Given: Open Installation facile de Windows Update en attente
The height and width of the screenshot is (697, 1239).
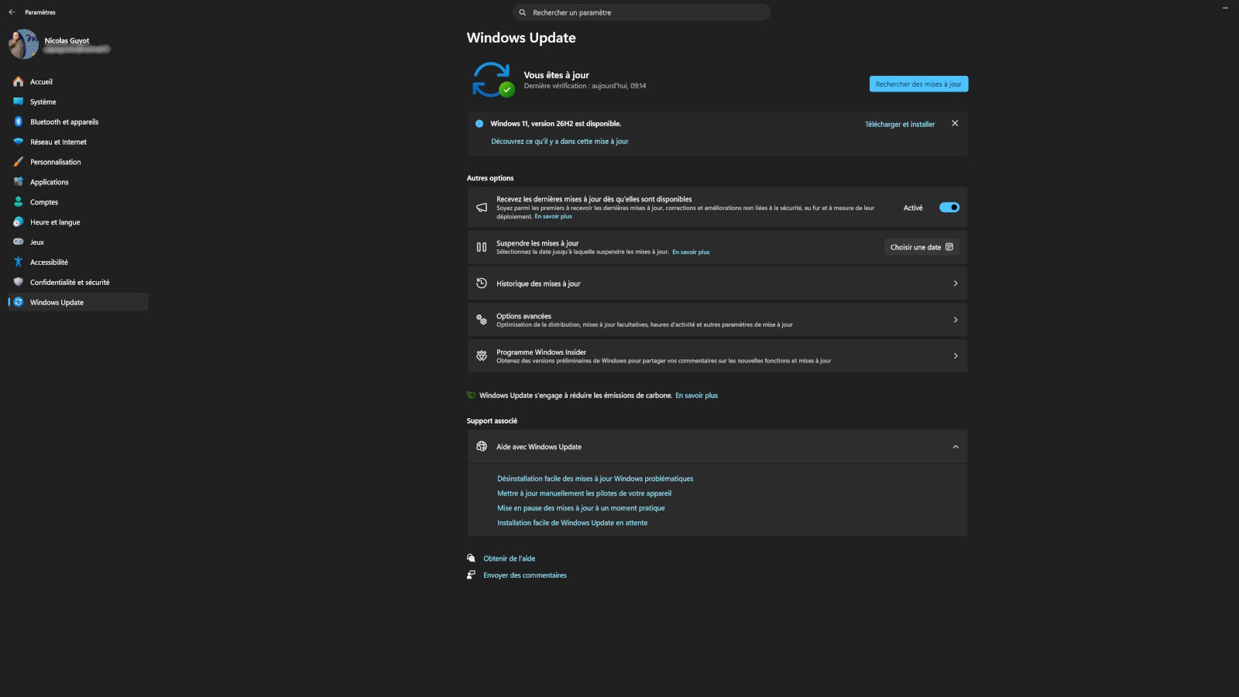Looking at the screenshot, I should coord(572,523).
